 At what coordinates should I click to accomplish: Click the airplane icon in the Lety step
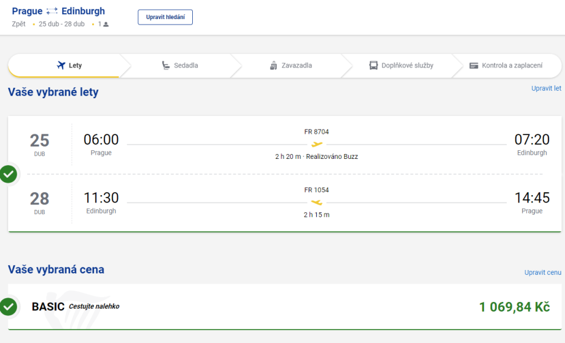(61, 66)
